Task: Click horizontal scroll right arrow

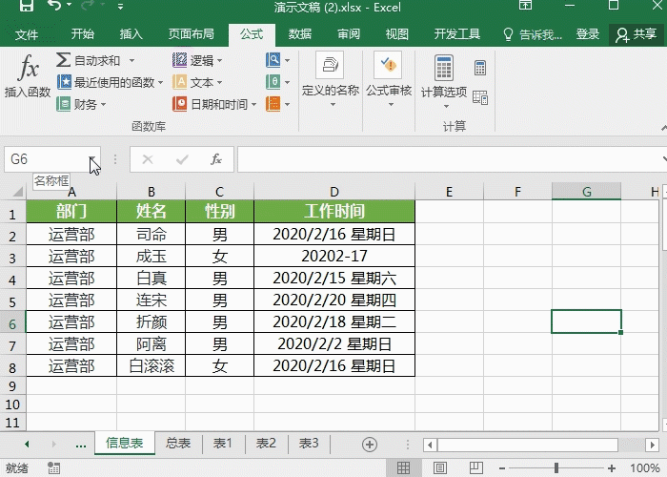Action: [x=652, y=446]
